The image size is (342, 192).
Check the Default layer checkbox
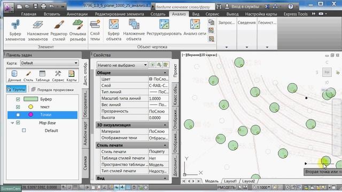coord(24,130)
